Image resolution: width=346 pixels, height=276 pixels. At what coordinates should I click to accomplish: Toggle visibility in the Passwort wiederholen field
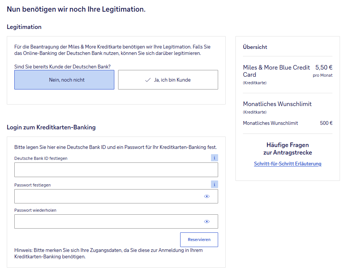coord(206,221)
